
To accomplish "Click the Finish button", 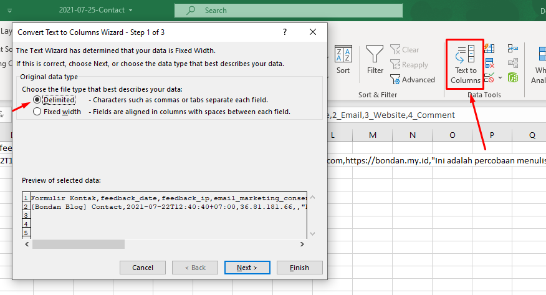I will pos(299,268).
